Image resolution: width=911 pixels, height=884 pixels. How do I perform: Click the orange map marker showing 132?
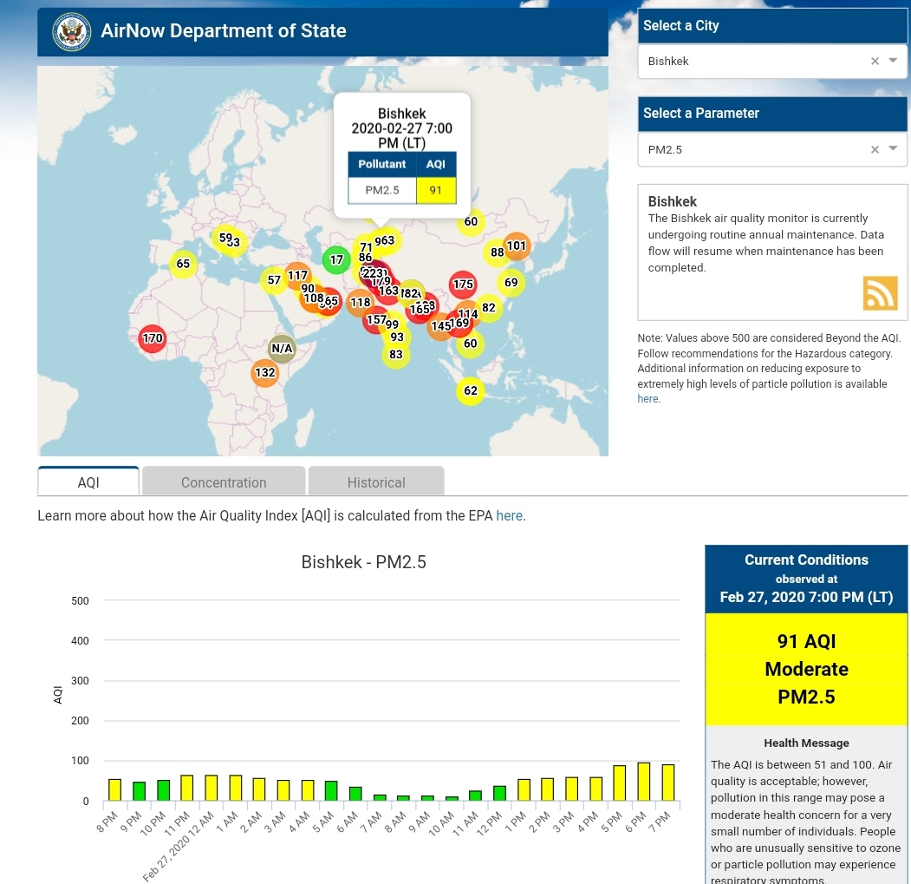click(264, 373)
